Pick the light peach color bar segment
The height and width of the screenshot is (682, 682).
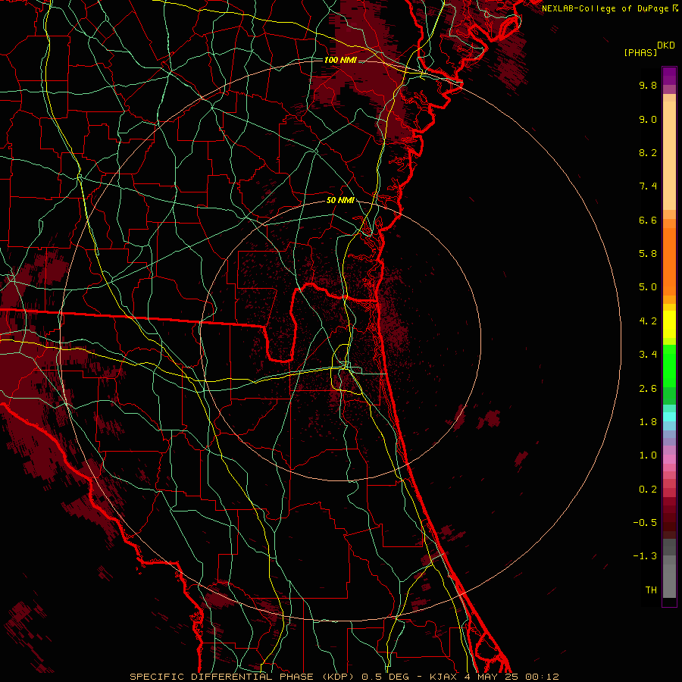point(669,155)
